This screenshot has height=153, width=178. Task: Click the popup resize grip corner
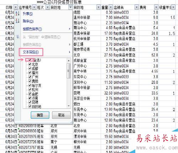pyautogui.click(x=71, y=122)
